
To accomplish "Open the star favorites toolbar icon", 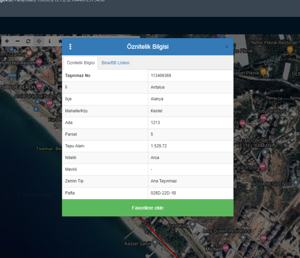I will click(60, 41).
